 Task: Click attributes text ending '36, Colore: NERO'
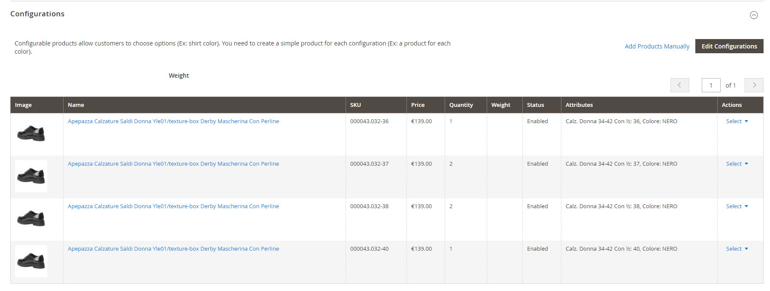621,121
